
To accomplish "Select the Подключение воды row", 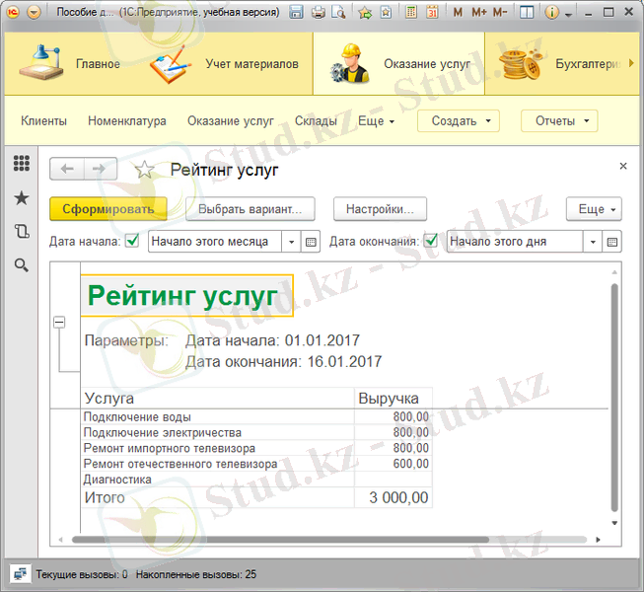I will point(256,416).
